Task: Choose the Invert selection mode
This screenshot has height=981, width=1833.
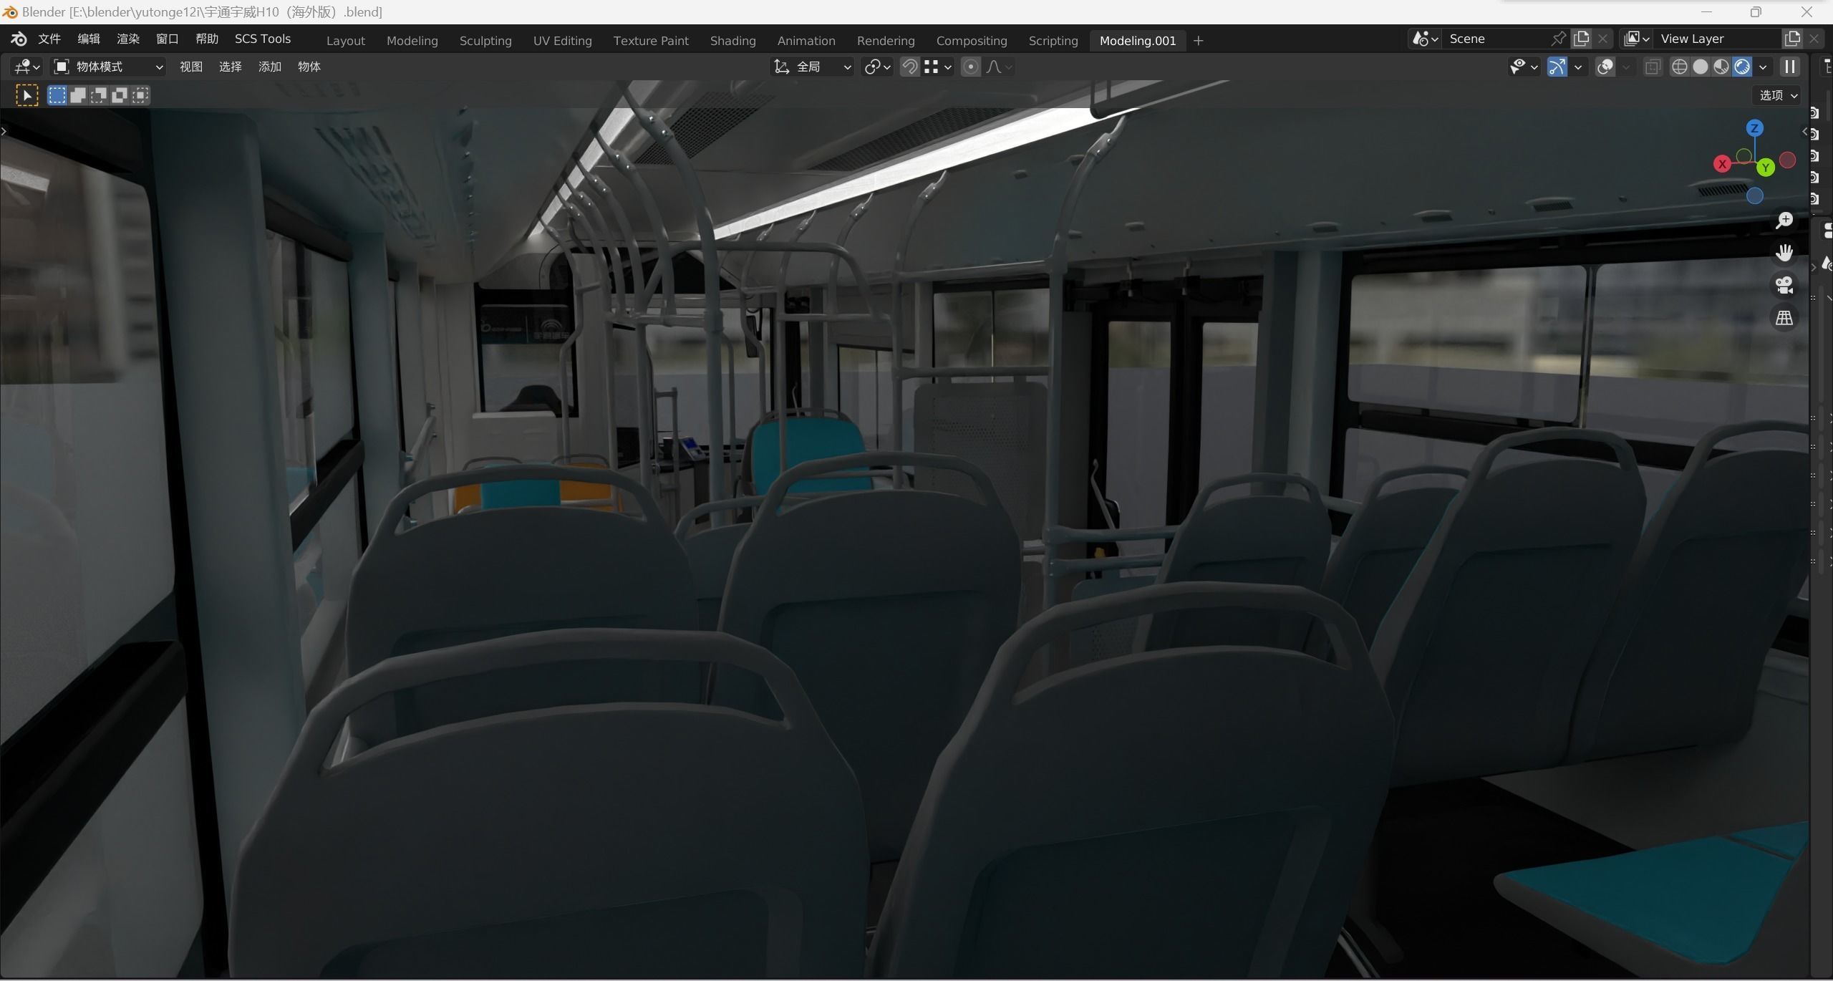Action: [x=120, y=95]
